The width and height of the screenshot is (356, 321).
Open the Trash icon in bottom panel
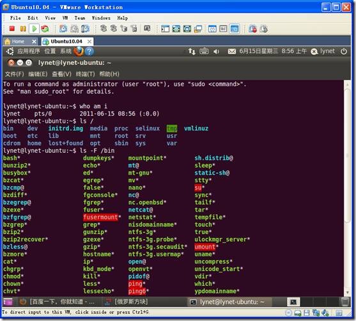(345, 302)
